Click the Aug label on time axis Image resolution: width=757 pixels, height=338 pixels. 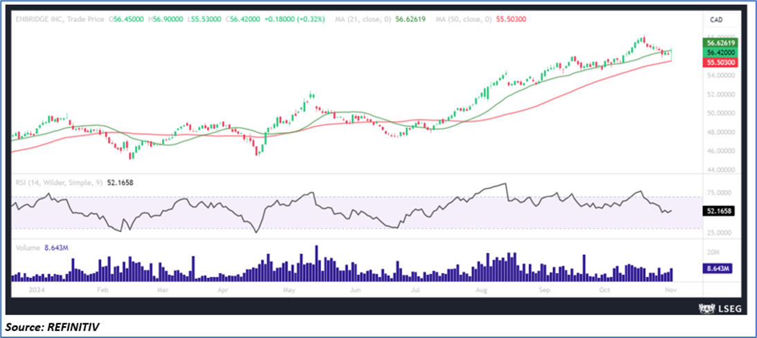(481, 291)
